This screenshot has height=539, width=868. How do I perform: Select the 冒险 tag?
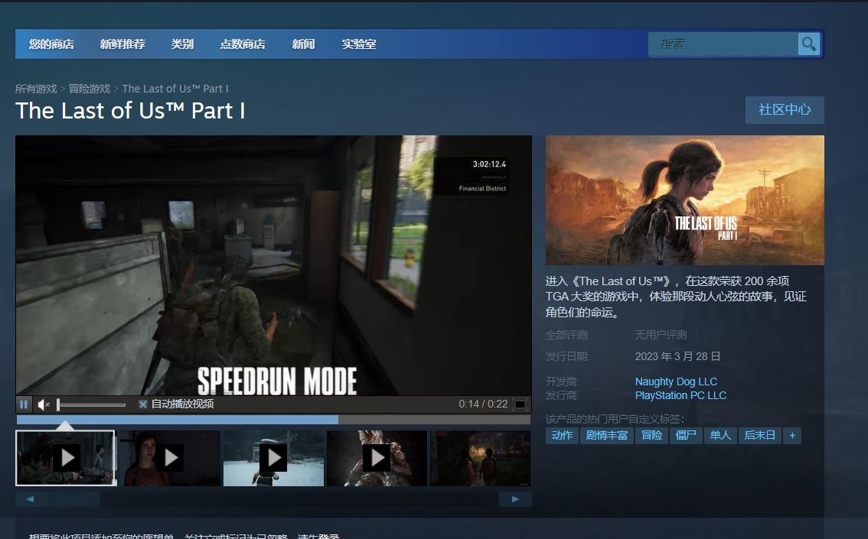pyautogui.click(x=651, y=436)
